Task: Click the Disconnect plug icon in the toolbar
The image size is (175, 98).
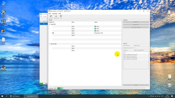Action: click(x=56, y=16)
